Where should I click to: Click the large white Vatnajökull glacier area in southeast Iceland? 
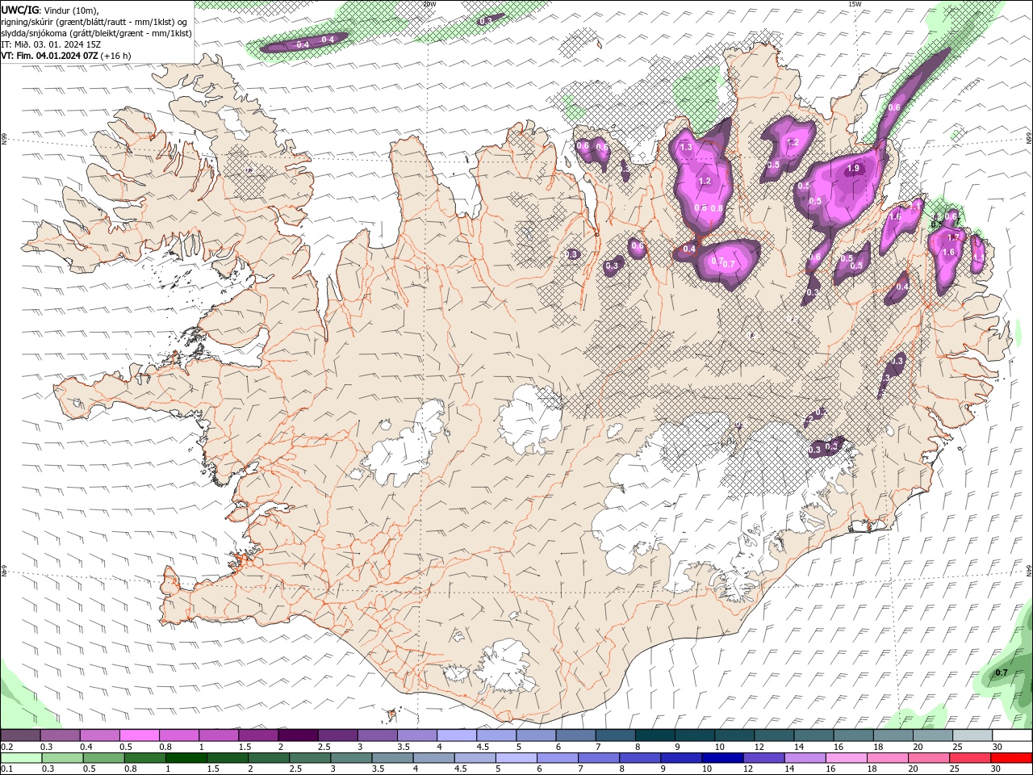click(694, 501)
